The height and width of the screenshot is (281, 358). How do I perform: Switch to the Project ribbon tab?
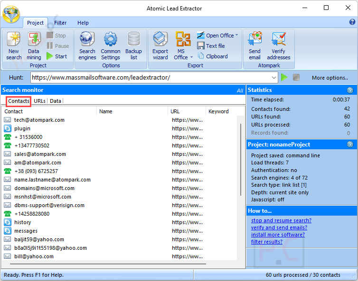[35, 23]
